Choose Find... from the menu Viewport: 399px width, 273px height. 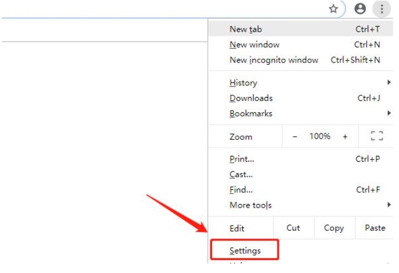pyautogui.click(x=241, y=190)
